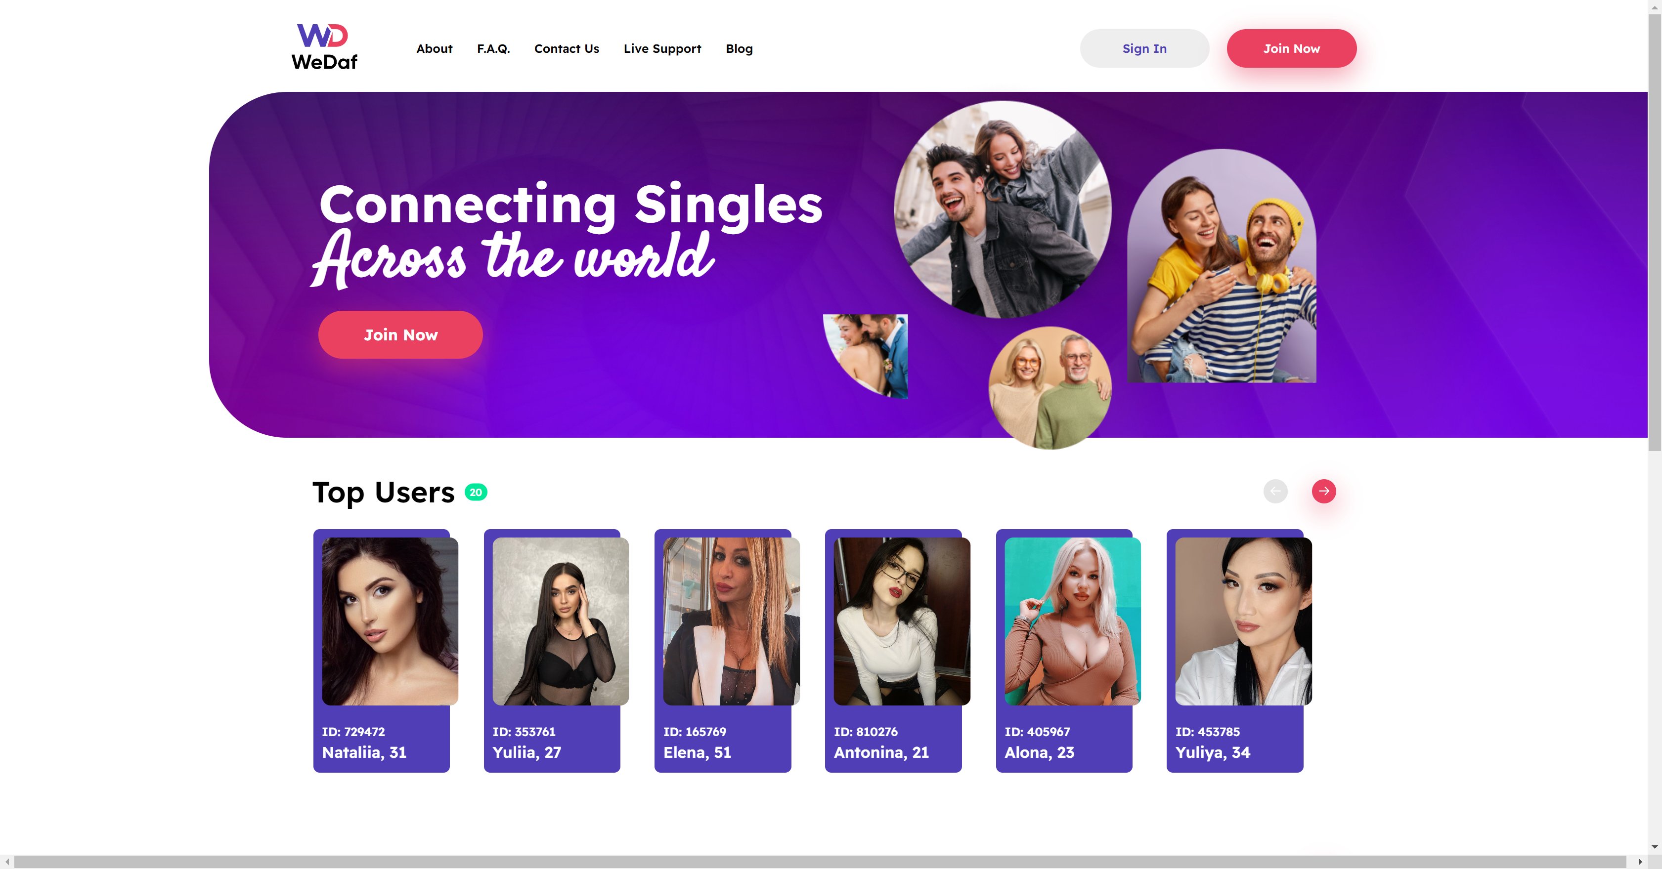Click the horizontal scrollbar left arrow
1662x869 pixels.
[7, 862]
